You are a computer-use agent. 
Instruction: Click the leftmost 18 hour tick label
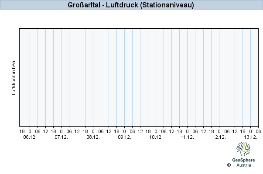click(x=22, y=131)
